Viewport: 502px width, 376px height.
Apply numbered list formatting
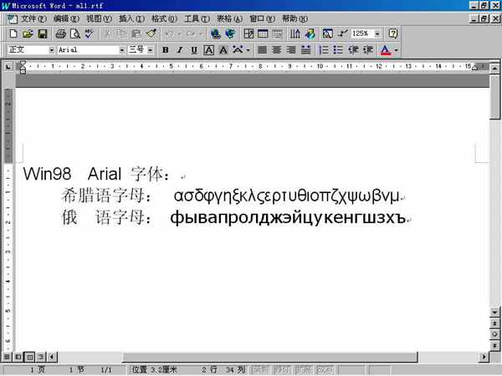(x=323, y=50)
